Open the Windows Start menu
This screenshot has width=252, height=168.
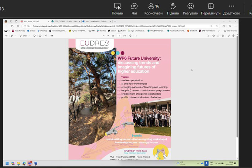click(7, 163)
